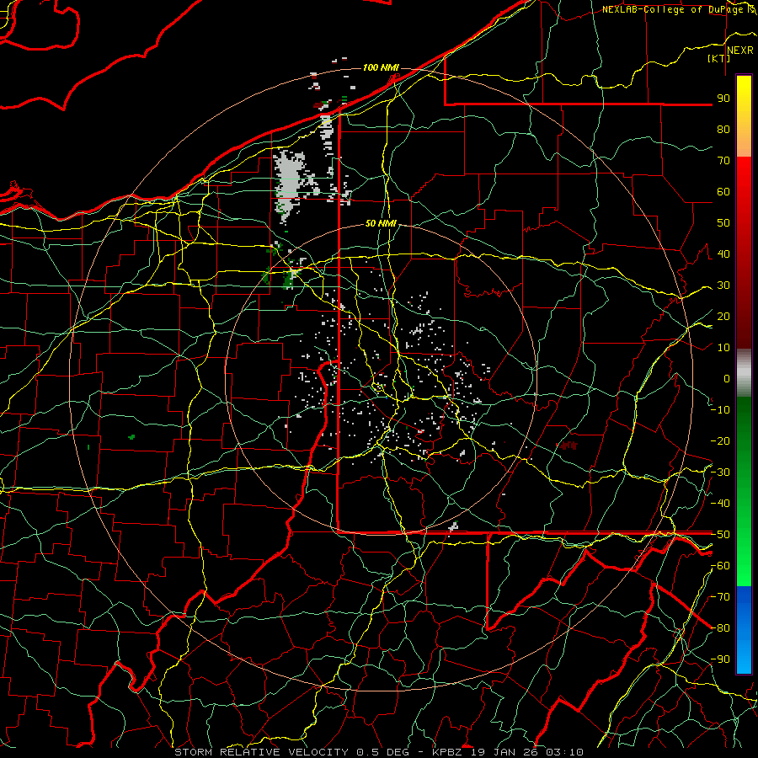
Task: Click the 70 value on the velocity scale
Action: [723, 161]
